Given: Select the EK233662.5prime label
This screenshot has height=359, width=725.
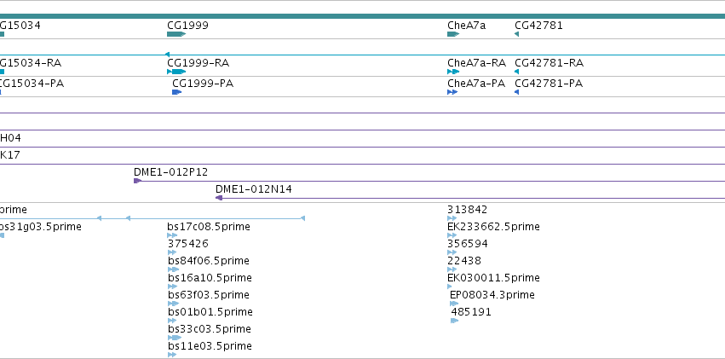Looking at the screenshot, I should [493, 227].
